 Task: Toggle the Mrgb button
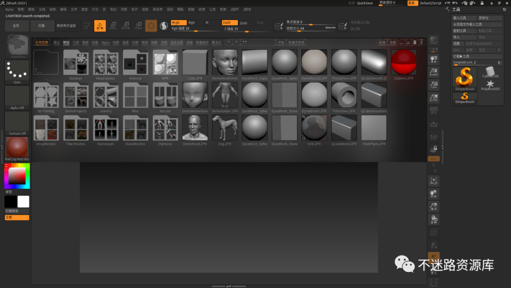pos(178,23)
